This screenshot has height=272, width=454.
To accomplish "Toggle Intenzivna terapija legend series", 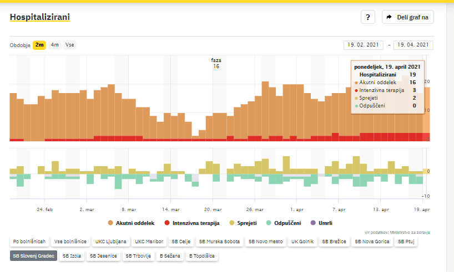I will pyautogui.click(x=190, y=223).
